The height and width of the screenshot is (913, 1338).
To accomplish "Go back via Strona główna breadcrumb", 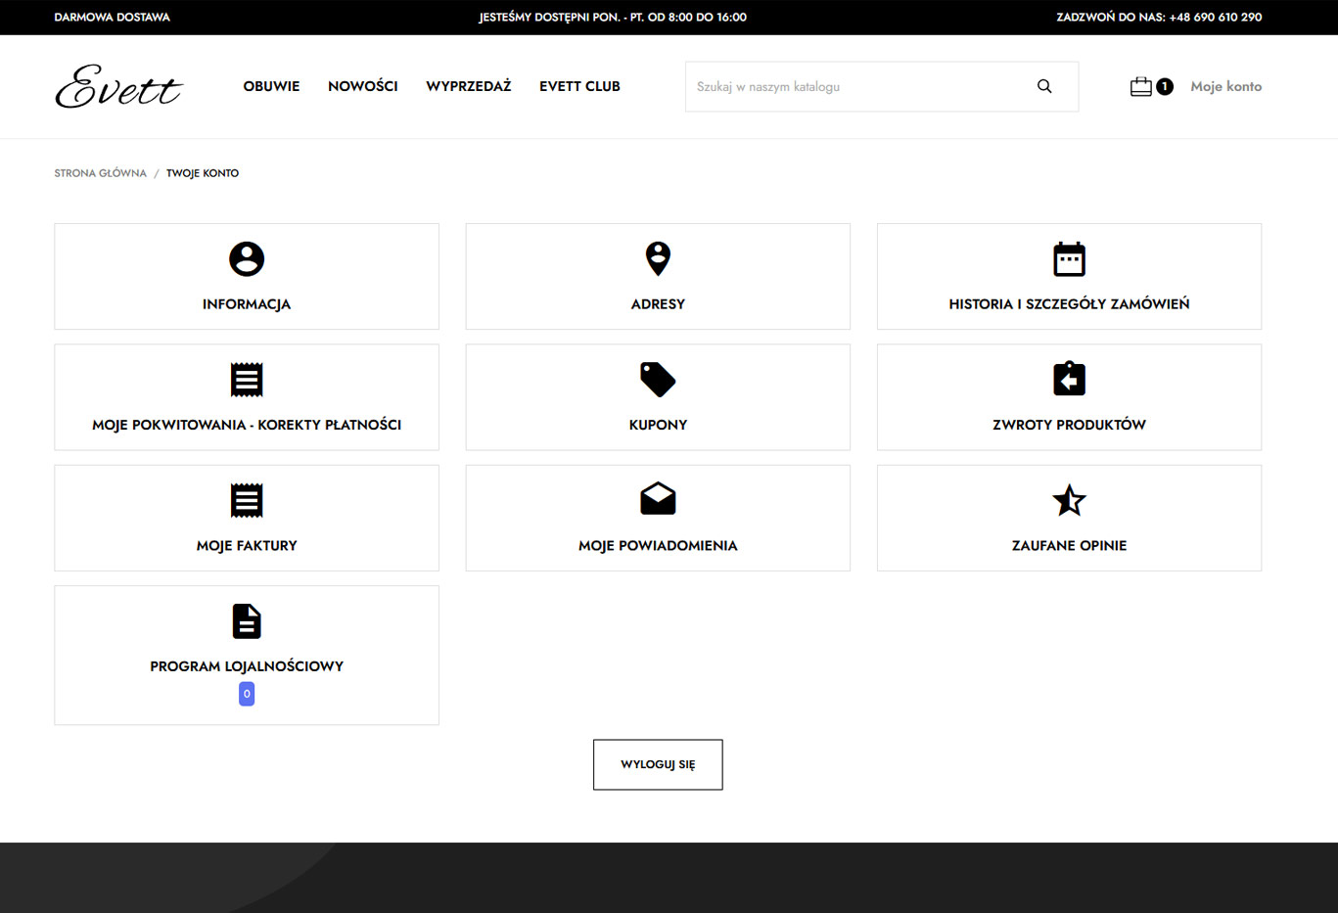I will click(x=100, y=173).
